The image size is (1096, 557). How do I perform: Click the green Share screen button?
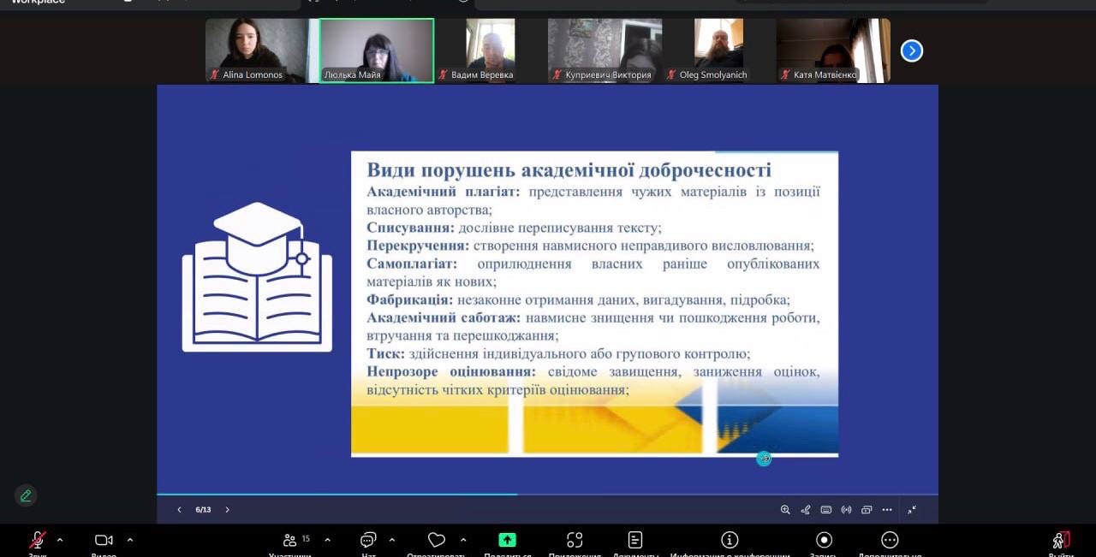[507, 540]
